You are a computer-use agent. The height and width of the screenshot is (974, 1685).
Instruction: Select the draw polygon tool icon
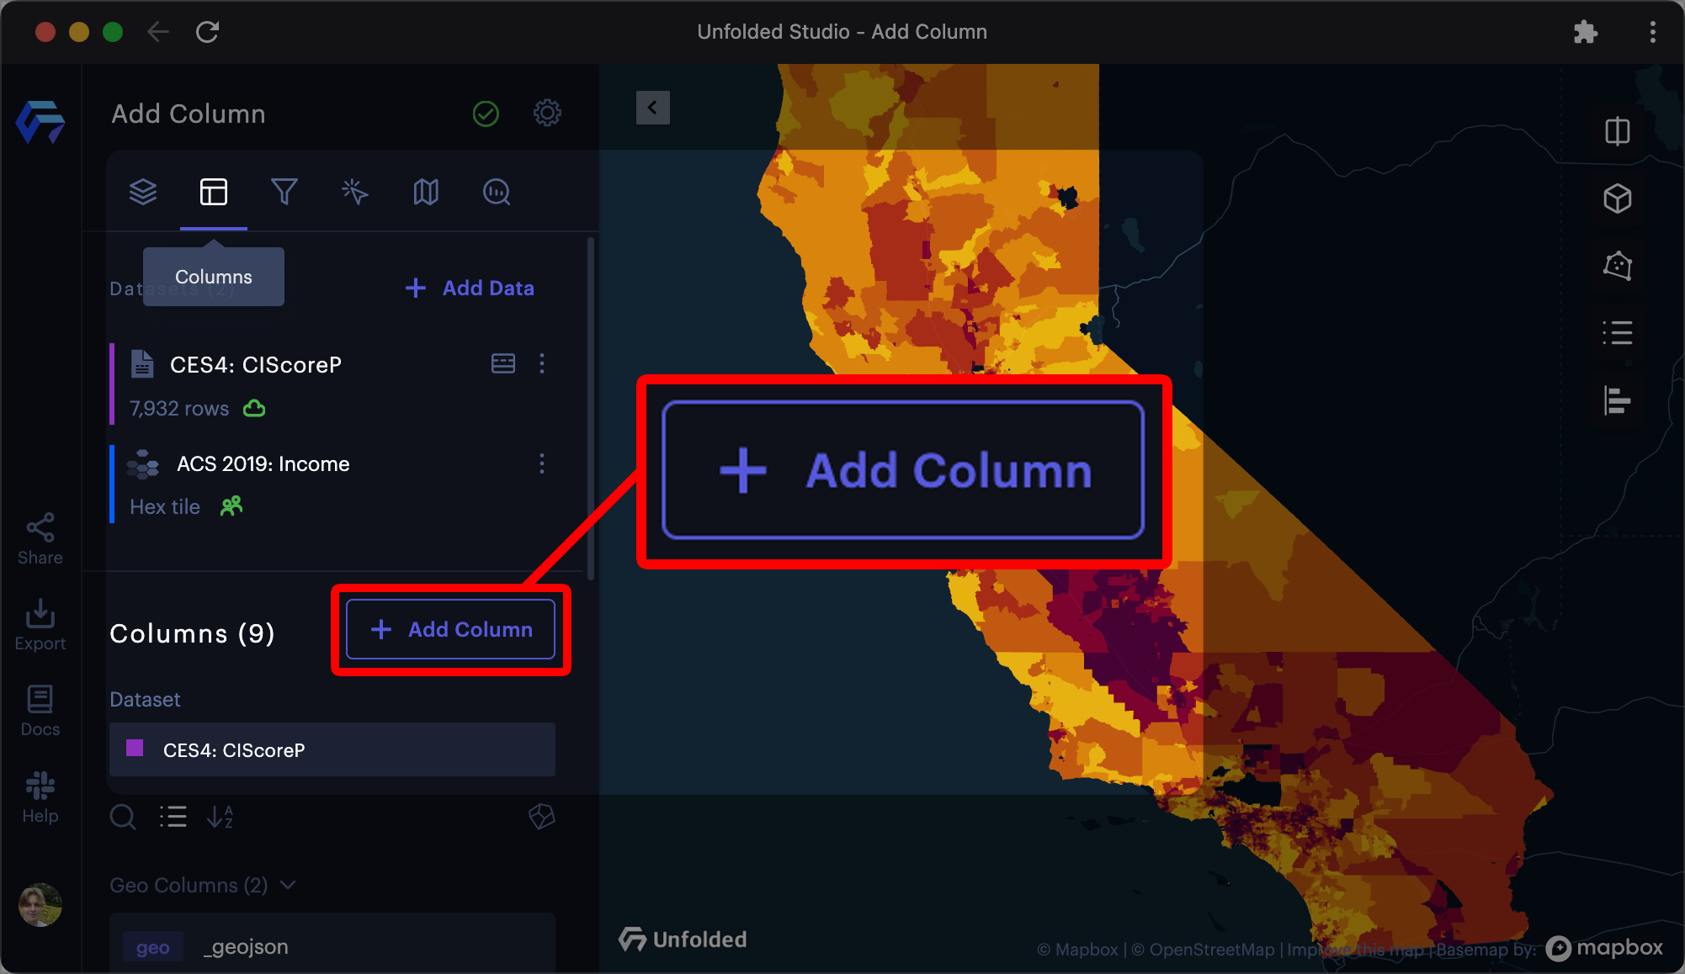pos(1617,266)
